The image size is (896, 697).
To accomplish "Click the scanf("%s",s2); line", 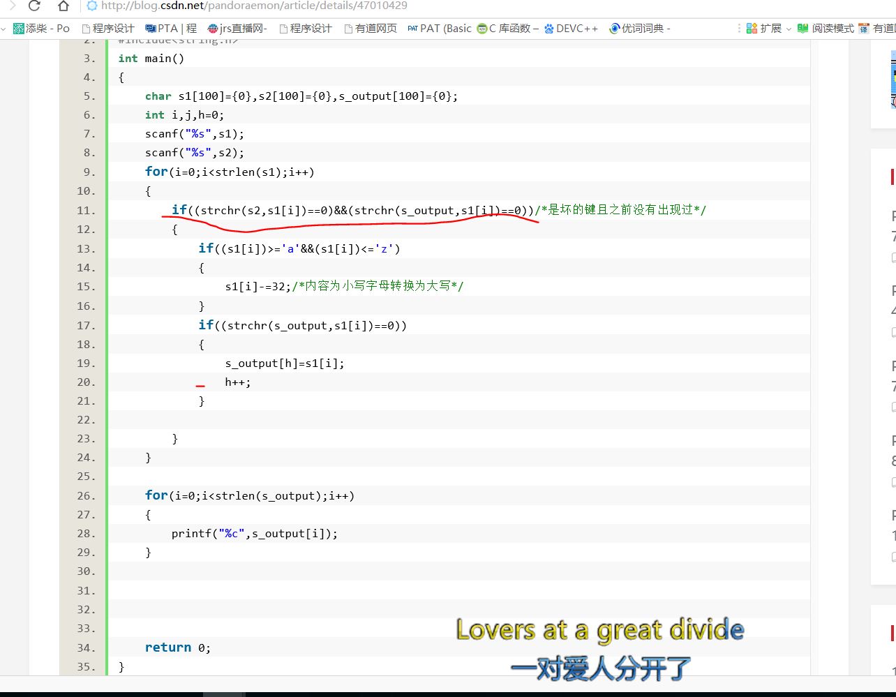I will pyautogui.click(x=195, y=153).
